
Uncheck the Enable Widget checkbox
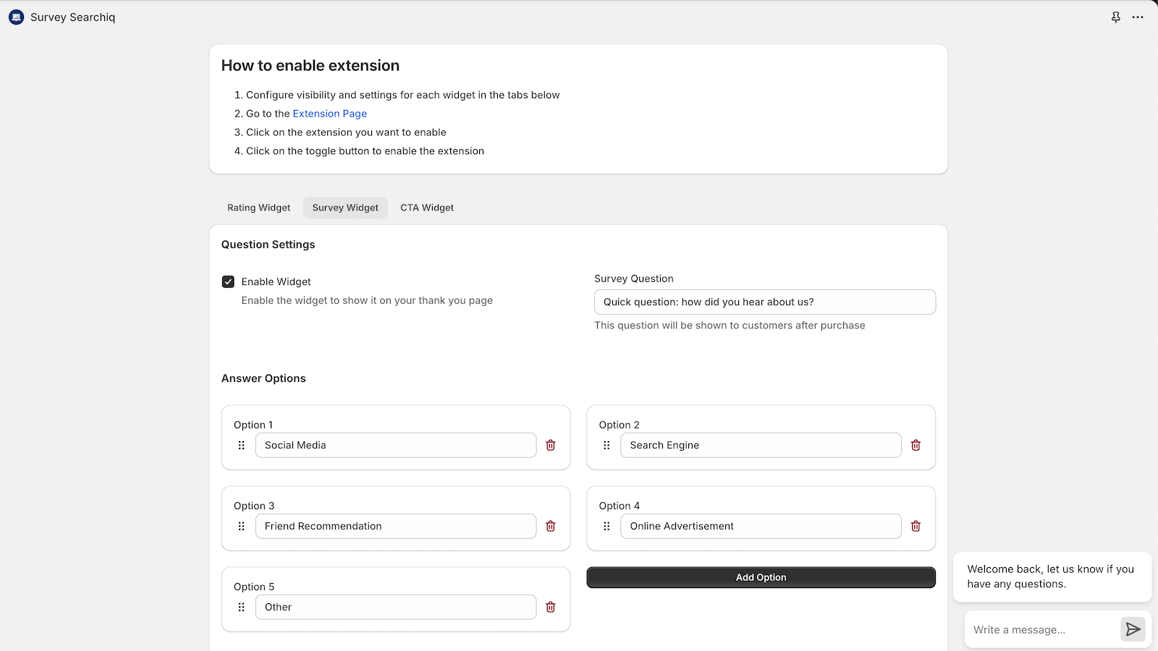tap(228, 281)
